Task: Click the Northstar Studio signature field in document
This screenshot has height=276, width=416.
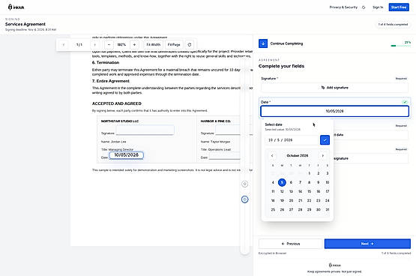Action: [x=145, y=130]
